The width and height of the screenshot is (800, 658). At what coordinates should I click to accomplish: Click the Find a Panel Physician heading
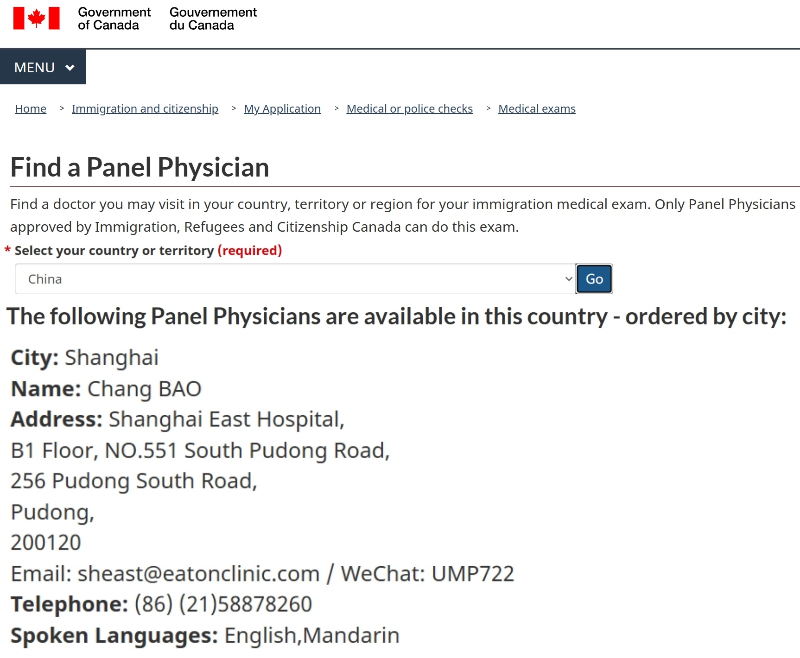pyautogui.click(x=140, y=167)
